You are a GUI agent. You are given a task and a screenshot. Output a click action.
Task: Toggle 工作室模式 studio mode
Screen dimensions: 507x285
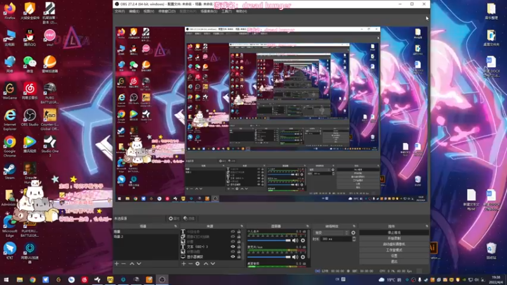(x=394, y=250)
